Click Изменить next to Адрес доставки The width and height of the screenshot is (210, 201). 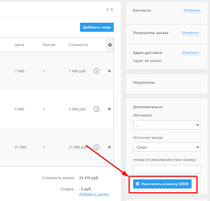[190, 53]
